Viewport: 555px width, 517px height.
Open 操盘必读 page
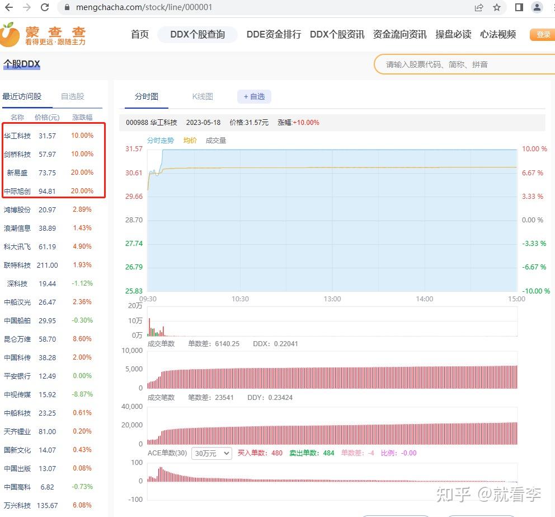[x=453, y=34]
